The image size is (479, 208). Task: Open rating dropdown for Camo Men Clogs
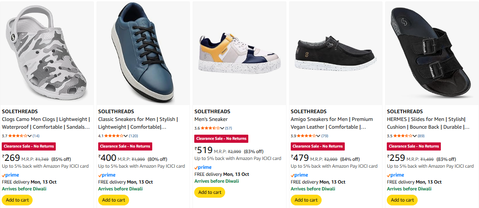pyautogui.click(x=30, y=136)
